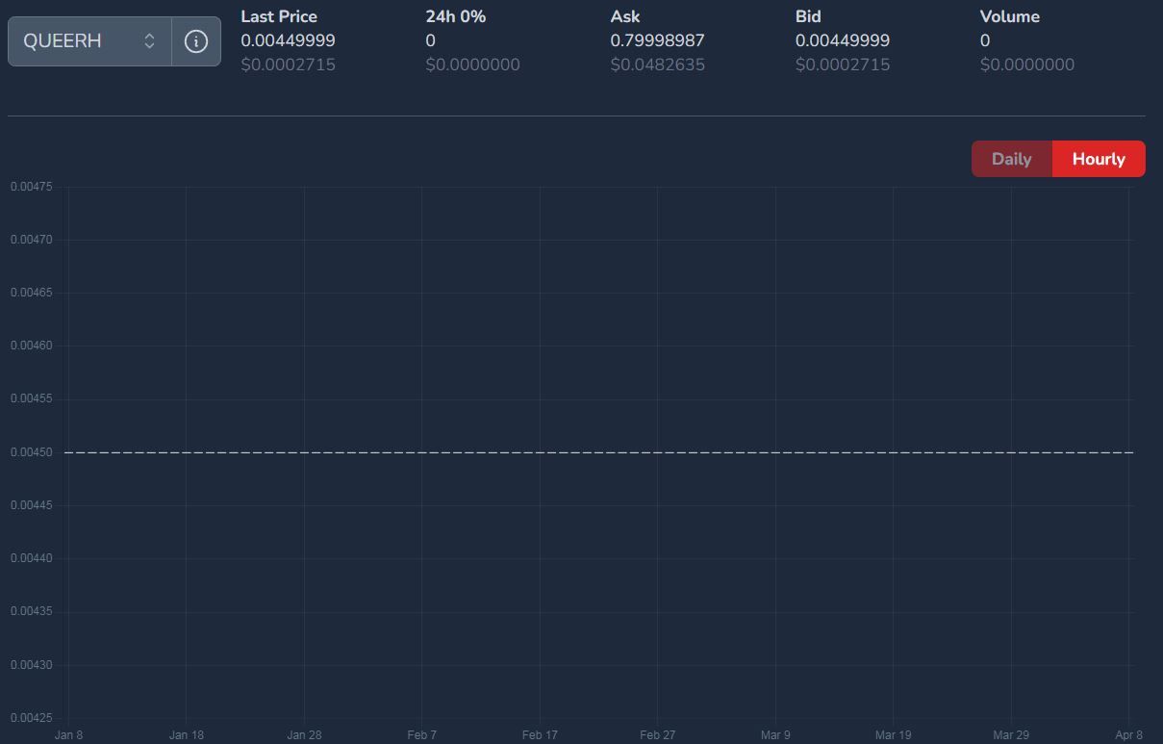Click the 0.00475 y-axis label
Image resolution: width=1163 pixels, height=744 pixels.
point(32,187)
